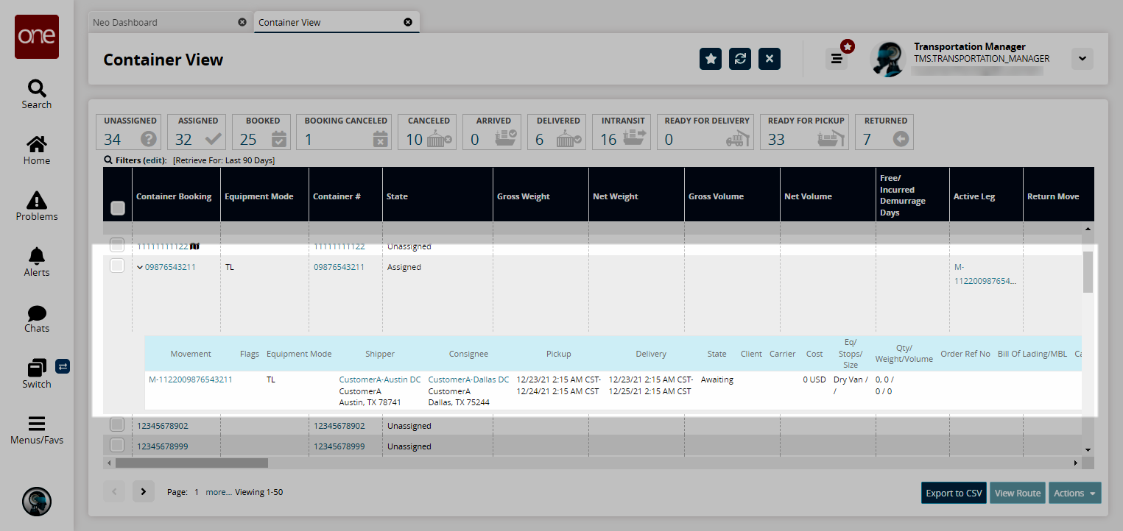Image resolution: width=1123 pixels, height=531 pixels.
Task: Expand the user profile dropdown arrow
Action: click(x=1082, y=59)
